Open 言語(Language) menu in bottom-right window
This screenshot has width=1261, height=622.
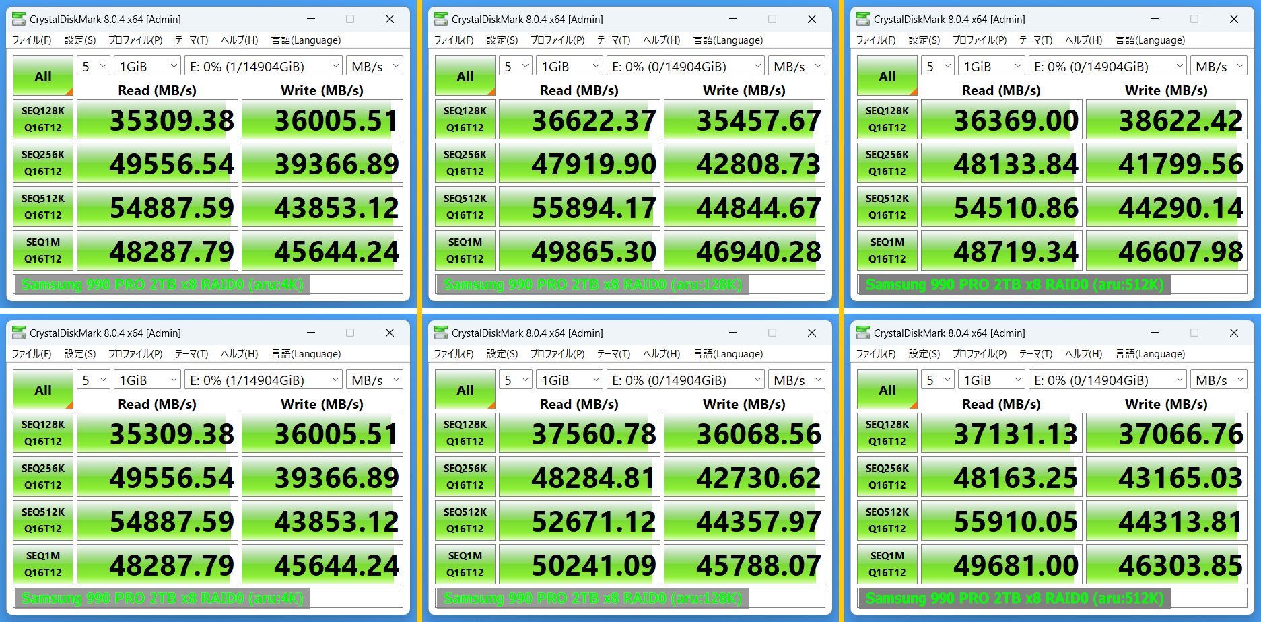[1150, 354]
